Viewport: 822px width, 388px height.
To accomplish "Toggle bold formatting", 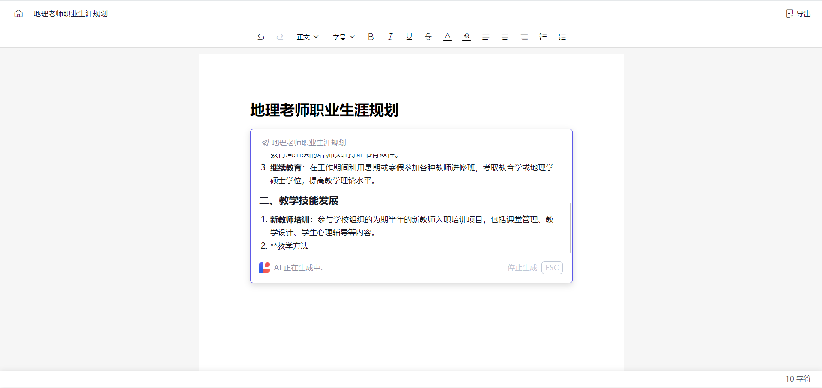I will coord(371,37).
